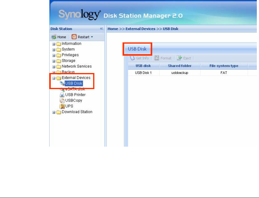Click the USBCopy icon
Screen dimensions: 259x198
(x=62, y=101)
